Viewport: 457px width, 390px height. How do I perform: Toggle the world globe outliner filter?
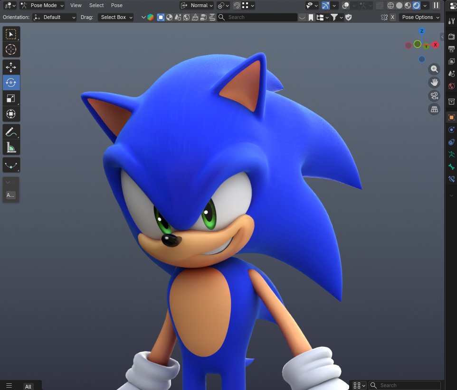(x=187, y=17)
